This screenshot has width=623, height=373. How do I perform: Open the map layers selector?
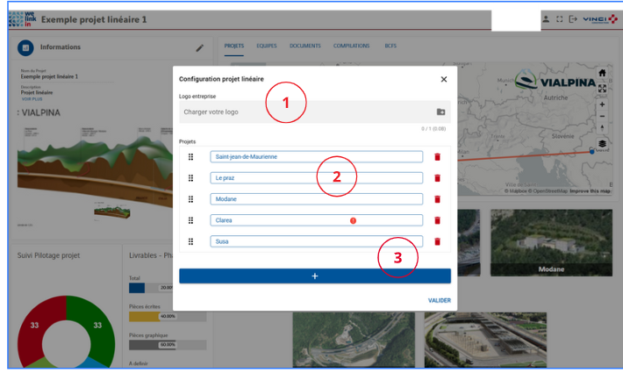click(602, 144)
